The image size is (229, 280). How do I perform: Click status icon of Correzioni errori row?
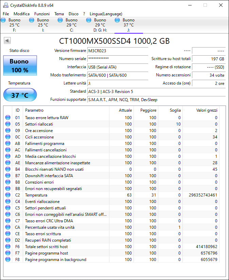point(8,182)
